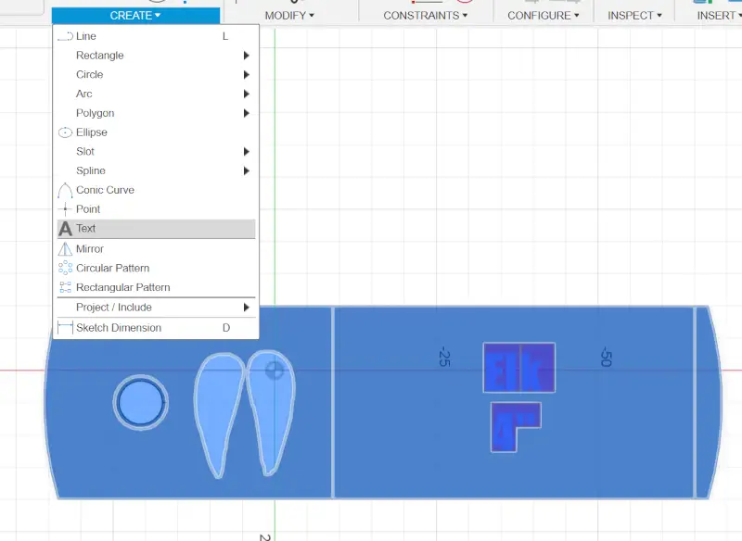Viewport: 742px width, 541px height.
Task: Select Rectangular Pattern menu entry
Action: coord(156,287)
